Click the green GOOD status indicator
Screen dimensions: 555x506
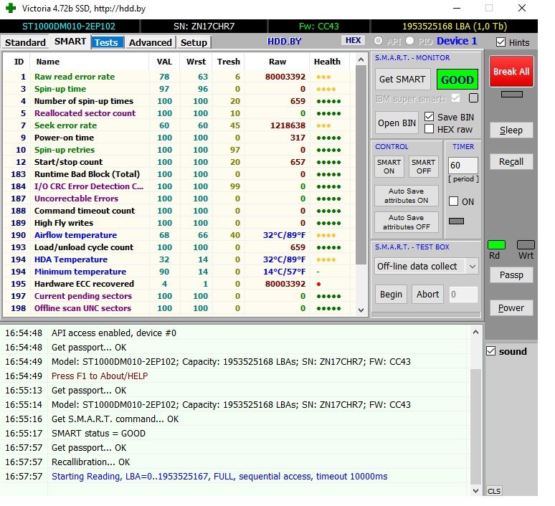pos(457,80)
